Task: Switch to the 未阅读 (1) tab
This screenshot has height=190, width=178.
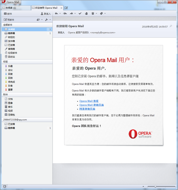Action: [15, 8]
